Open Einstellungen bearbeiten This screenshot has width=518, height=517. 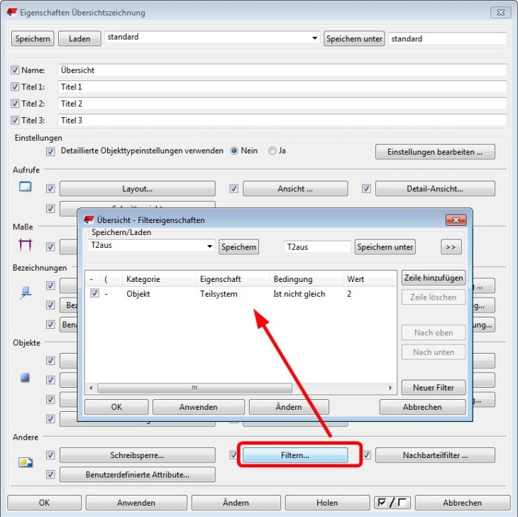(x=435, y=152)
